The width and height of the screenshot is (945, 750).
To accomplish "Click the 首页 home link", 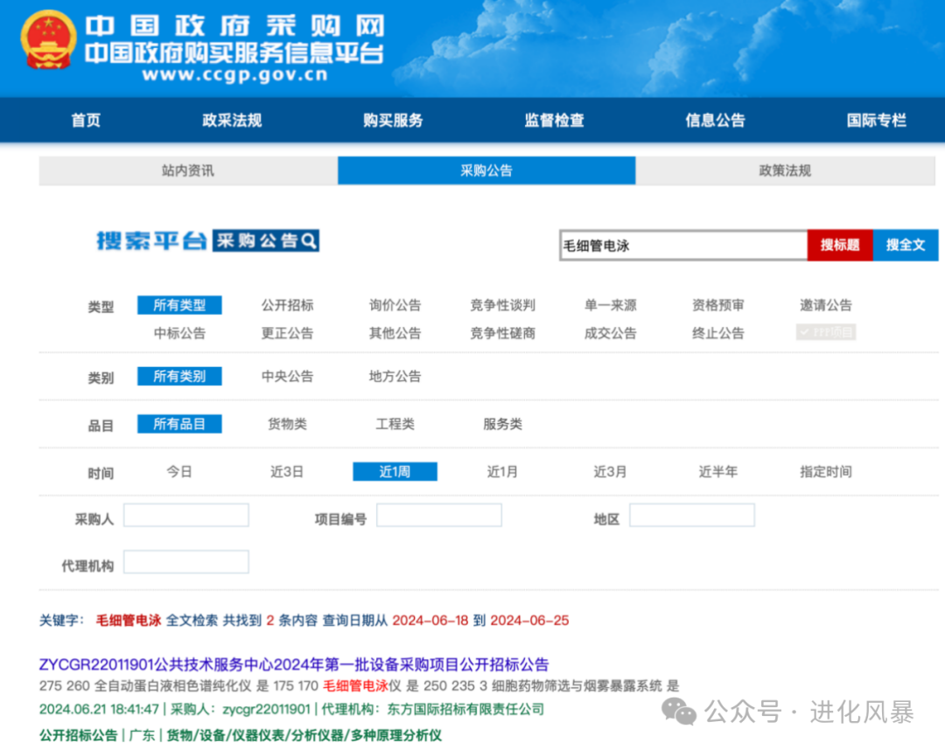I will click(x=85, y=121).
